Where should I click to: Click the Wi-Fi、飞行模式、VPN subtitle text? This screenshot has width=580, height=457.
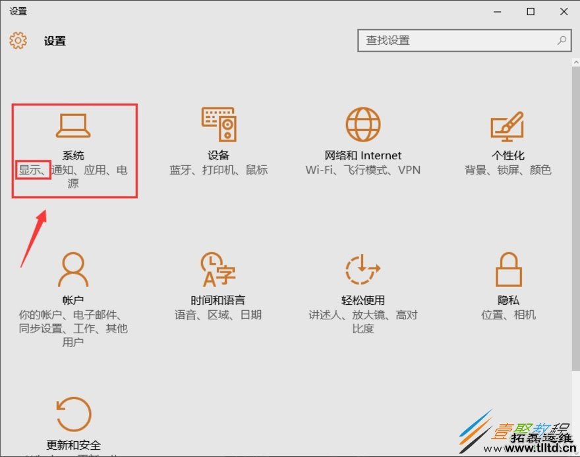click(361, 169)
